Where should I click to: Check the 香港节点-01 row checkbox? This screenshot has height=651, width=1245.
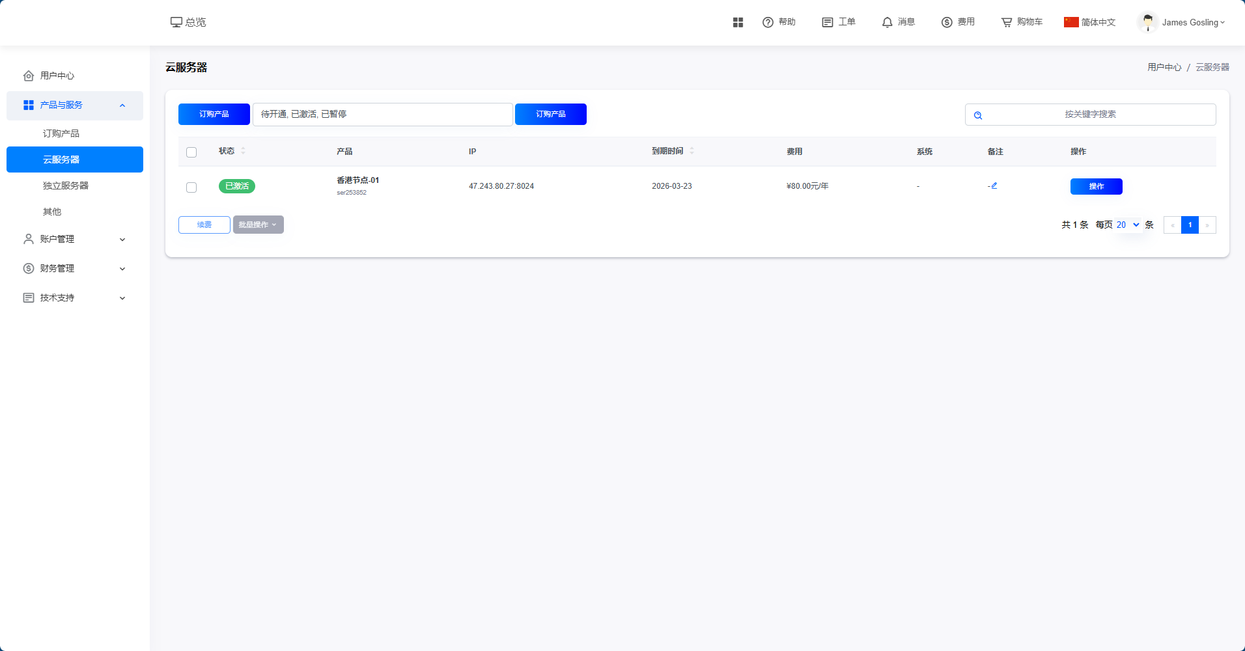[x=191, y=187]
